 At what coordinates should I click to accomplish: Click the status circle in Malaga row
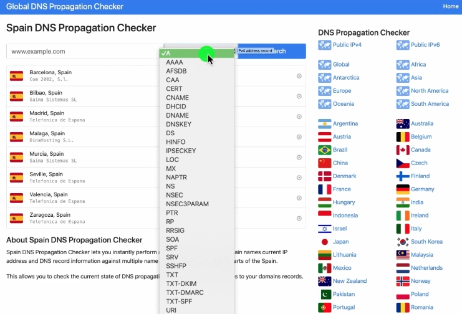point(299,137)
